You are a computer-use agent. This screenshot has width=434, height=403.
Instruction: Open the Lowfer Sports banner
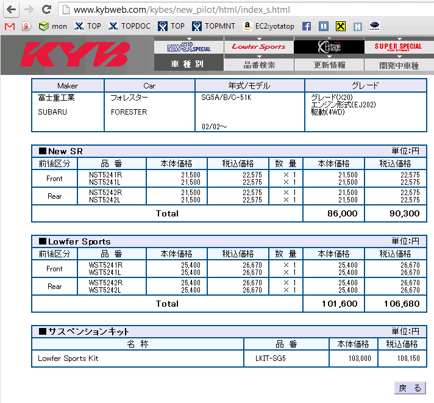click(x=258, y=47)
